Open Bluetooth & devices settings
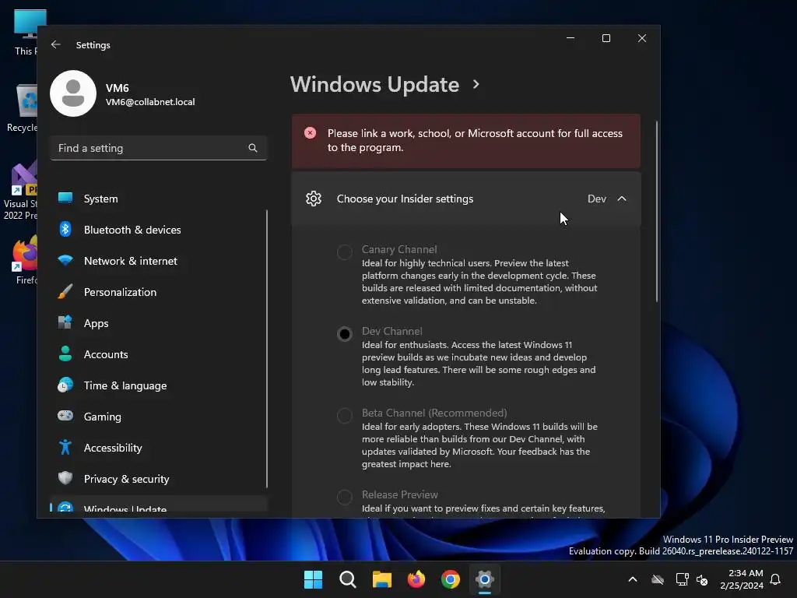This screenshot has height=598, width=797. click(158, 230)
